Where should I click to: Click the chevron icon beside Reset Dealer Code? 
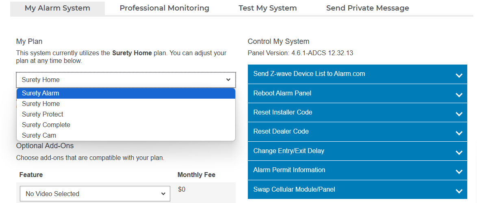(459, 133)
